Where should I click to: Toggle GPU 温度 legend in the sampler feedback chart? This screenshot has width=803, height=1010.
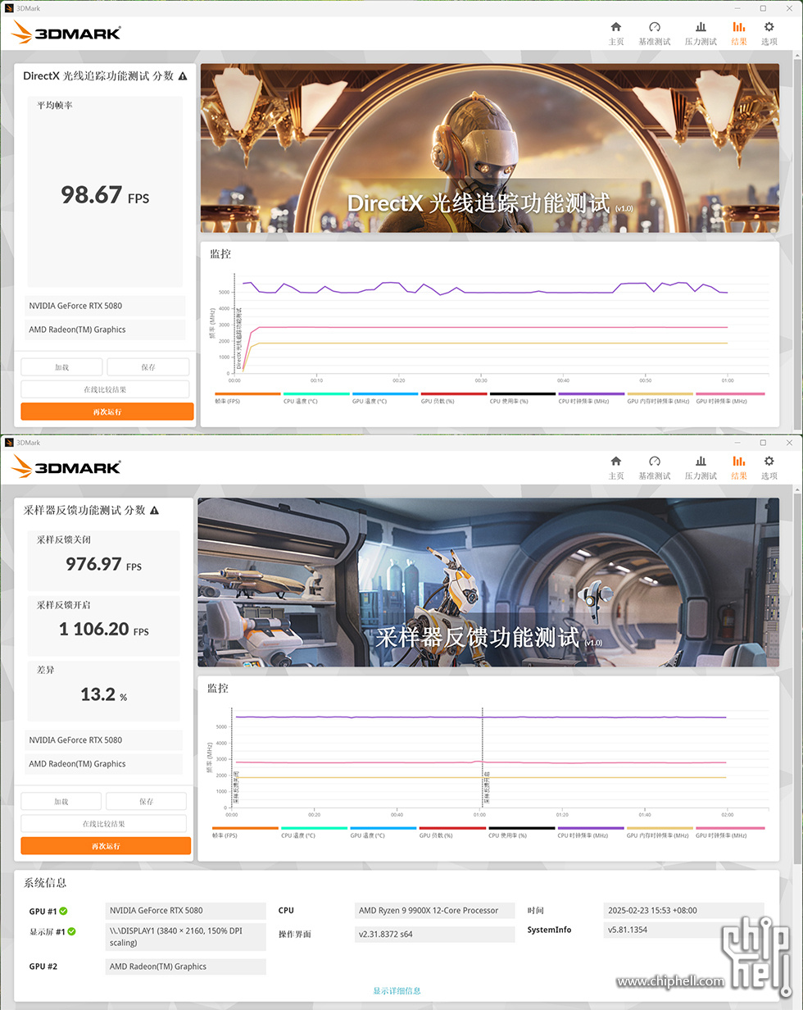click(x=384, y=832)
